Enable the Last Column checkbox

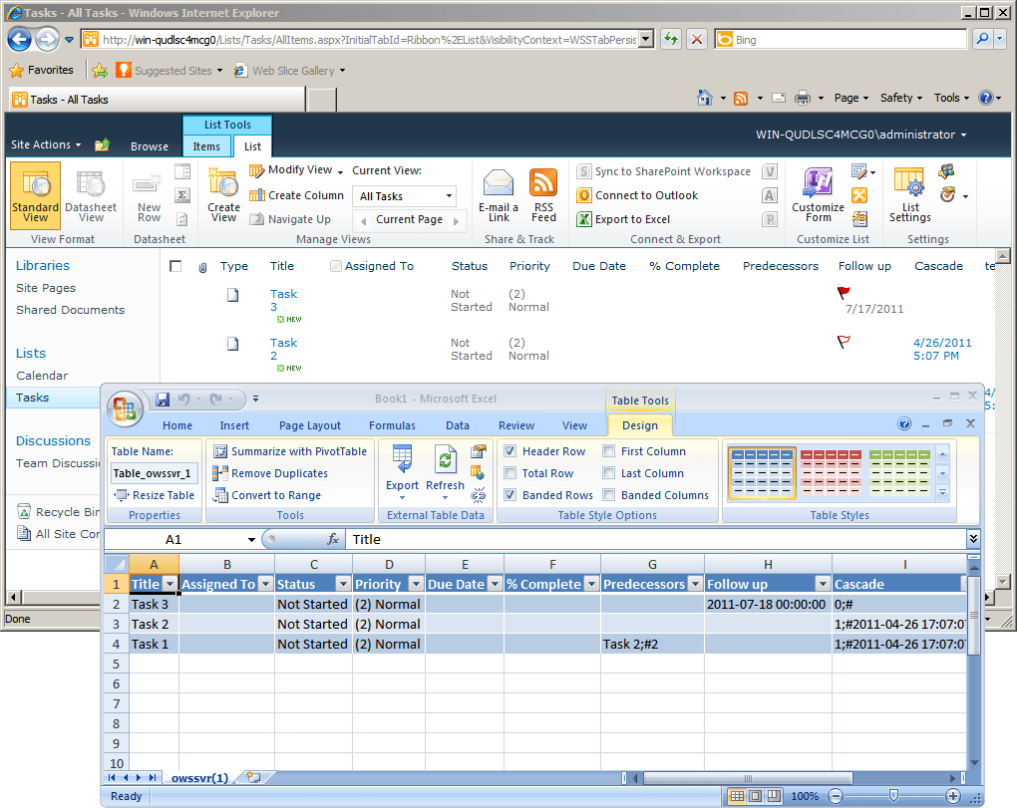click(x=609, y=473)
